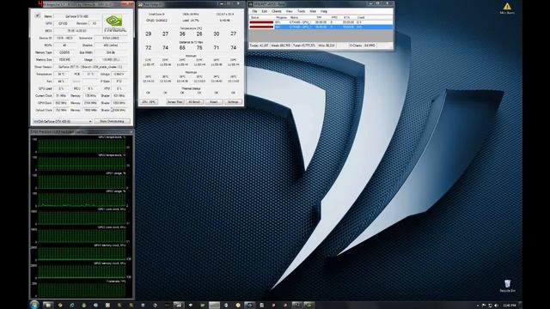This screenshot has width=550, height=309.
Task: Toggle the checkbox beside the Name field in Inspector
Action: pyautogui.click(x=37, y=15)
